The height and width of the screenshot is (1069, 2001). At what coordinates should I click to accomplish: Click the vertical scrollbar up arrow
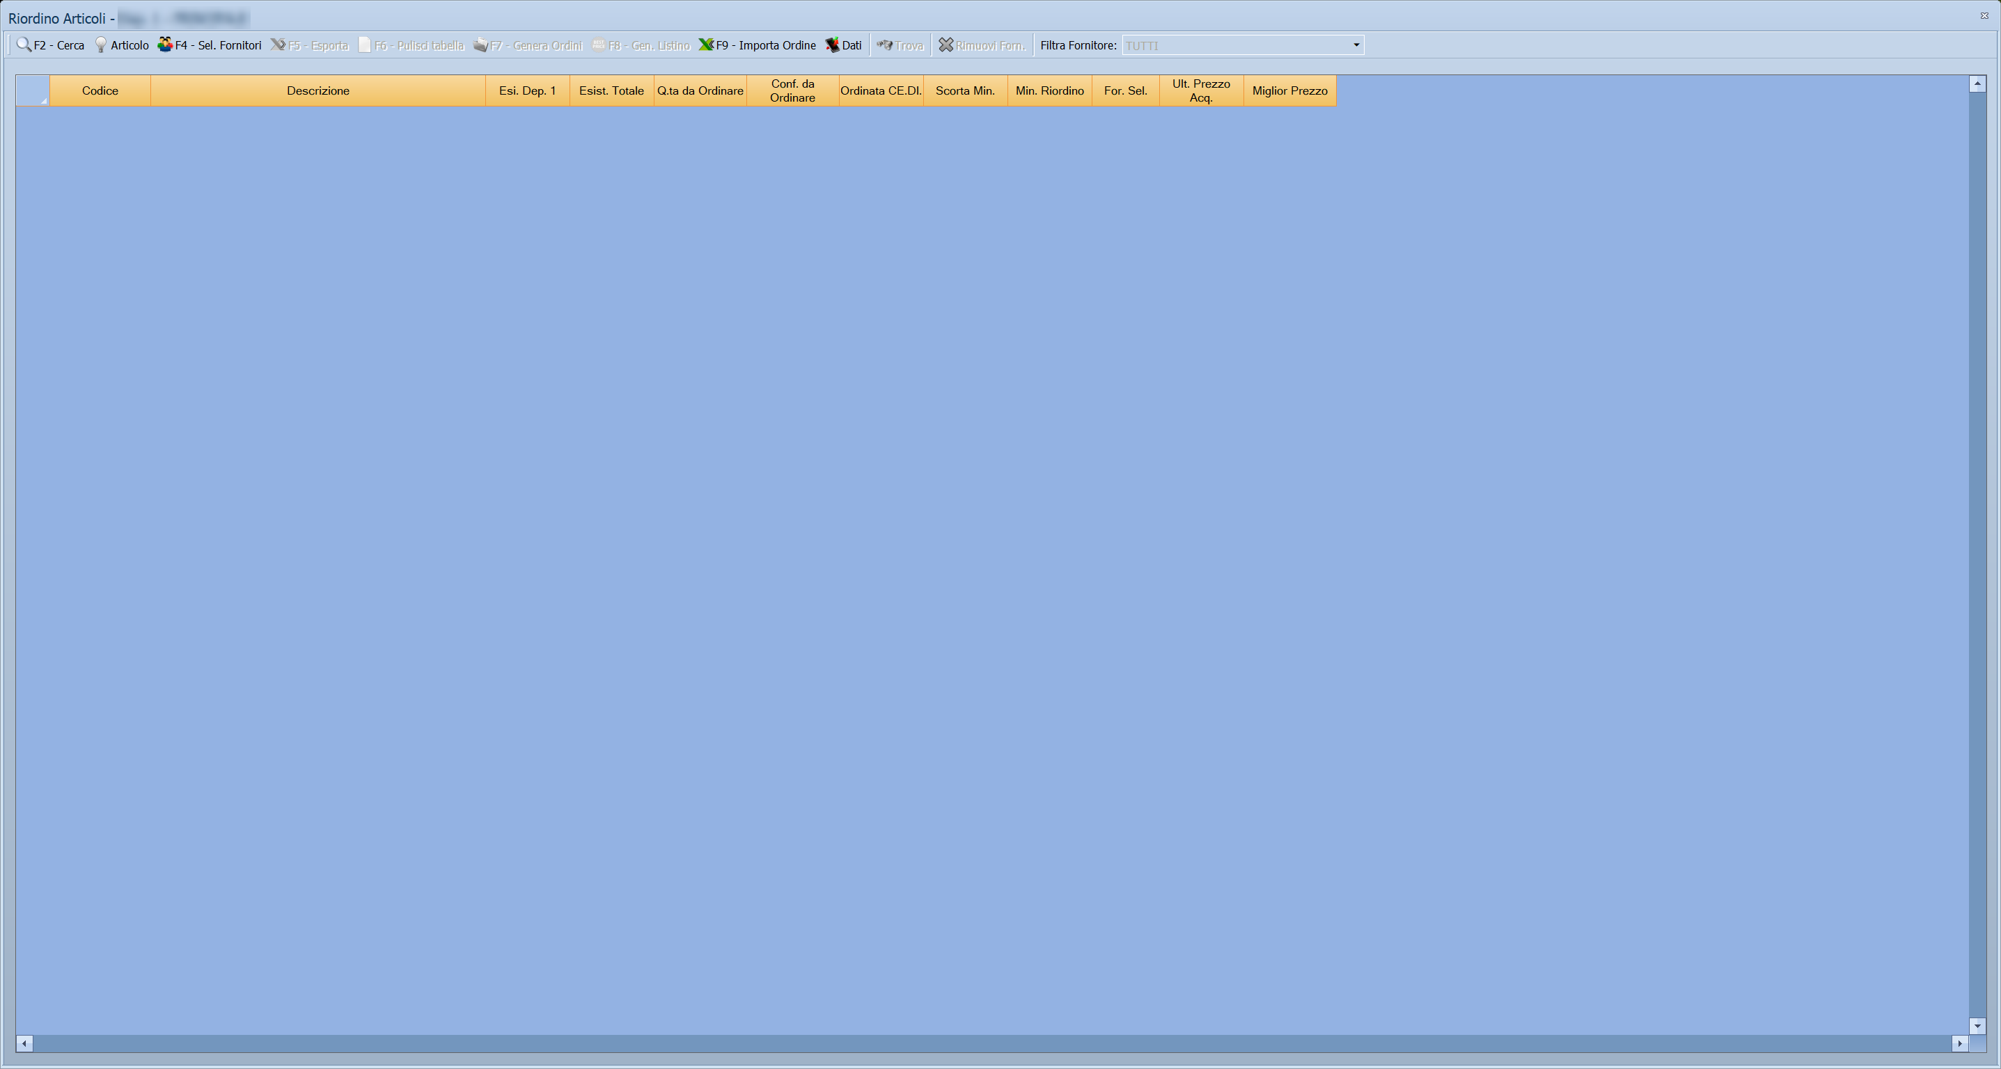(x=1977, y=83)
